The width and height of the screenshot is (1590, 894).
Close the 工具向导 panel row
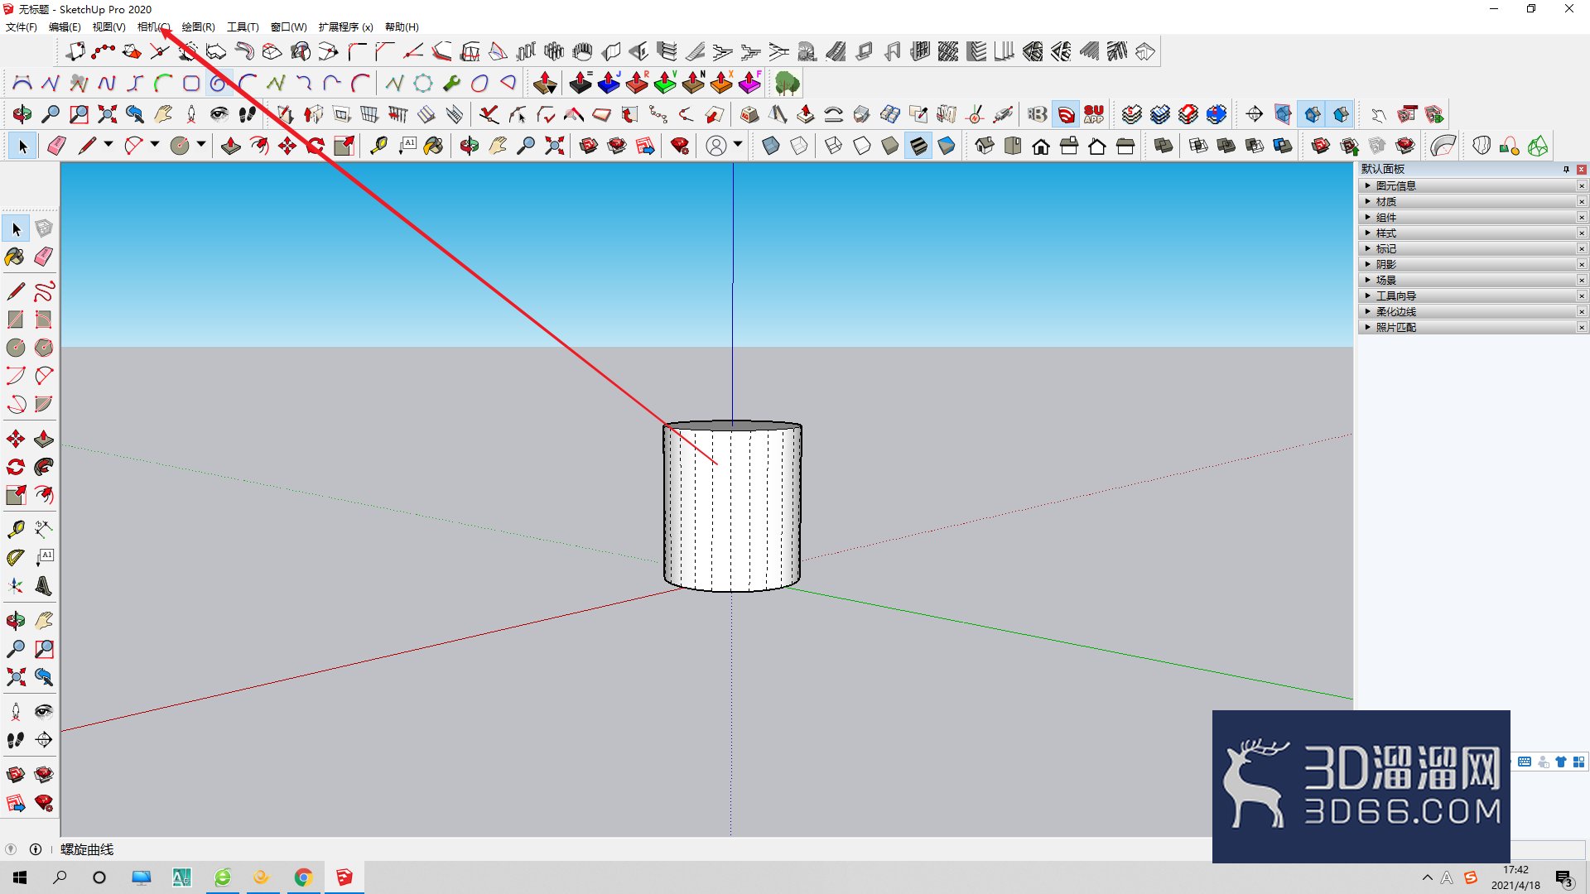point(1582,296)
